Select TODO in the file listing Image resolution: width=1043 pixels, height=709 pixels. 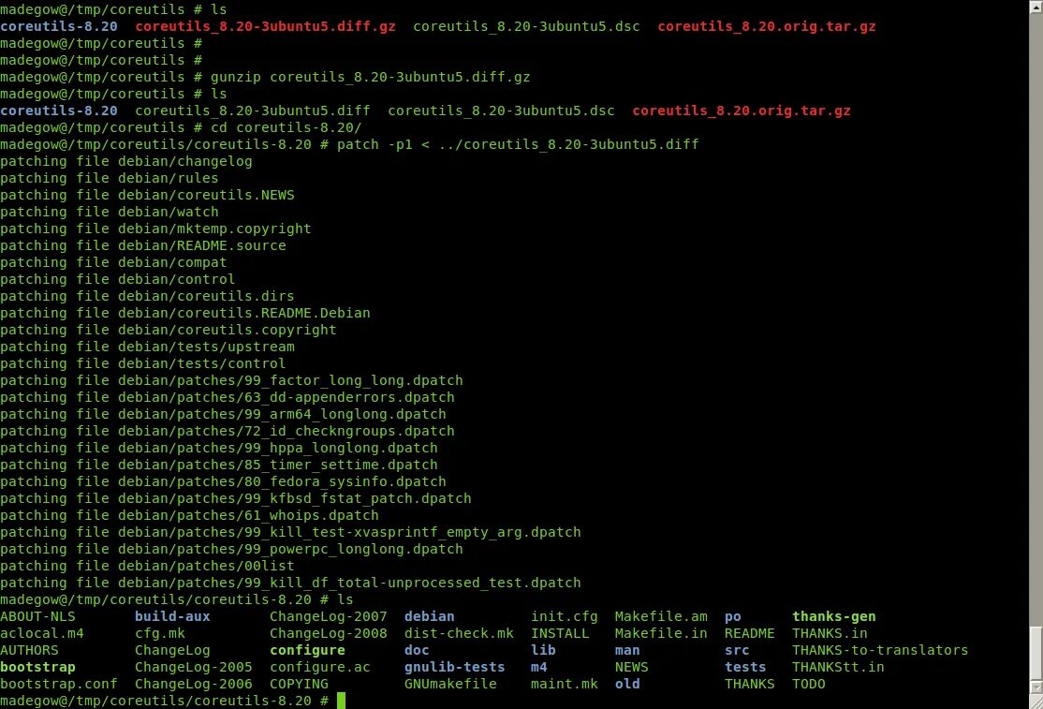(809, 684)
